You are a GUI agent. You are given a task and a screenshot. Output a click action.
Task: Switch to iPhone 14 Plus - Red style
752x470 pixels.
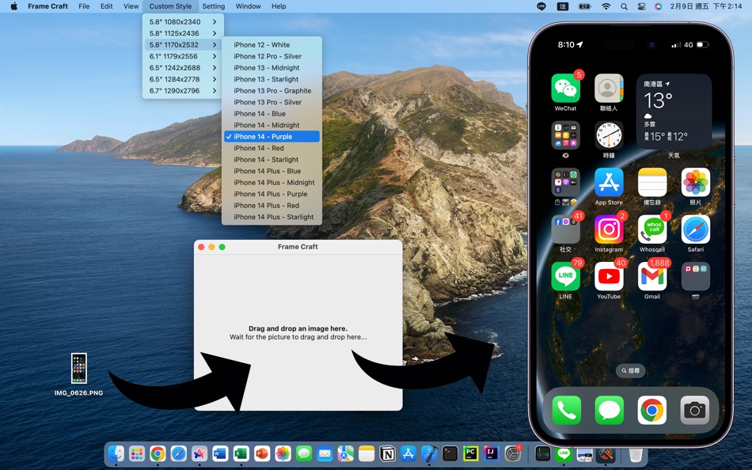pyautogui.click(x=272, y=205)
